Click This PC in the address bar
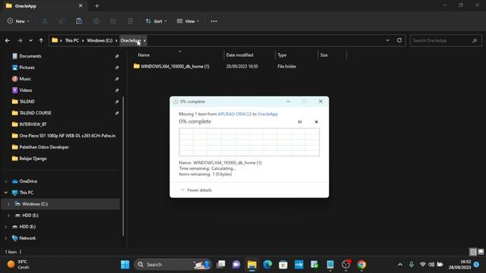486x273 pixels. coord(72,40)
